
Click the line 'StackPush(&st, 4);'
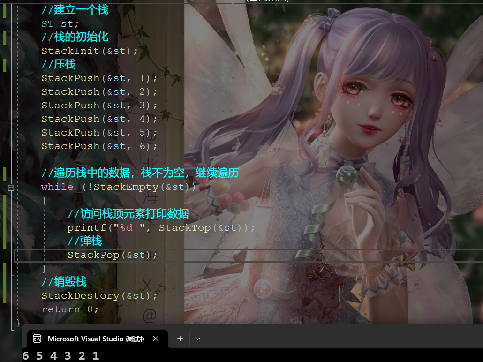pos(99,119)
